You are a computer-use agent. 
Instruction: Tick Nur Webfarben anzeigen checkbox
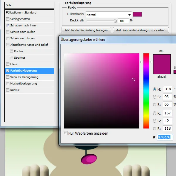tap(65, 133)
